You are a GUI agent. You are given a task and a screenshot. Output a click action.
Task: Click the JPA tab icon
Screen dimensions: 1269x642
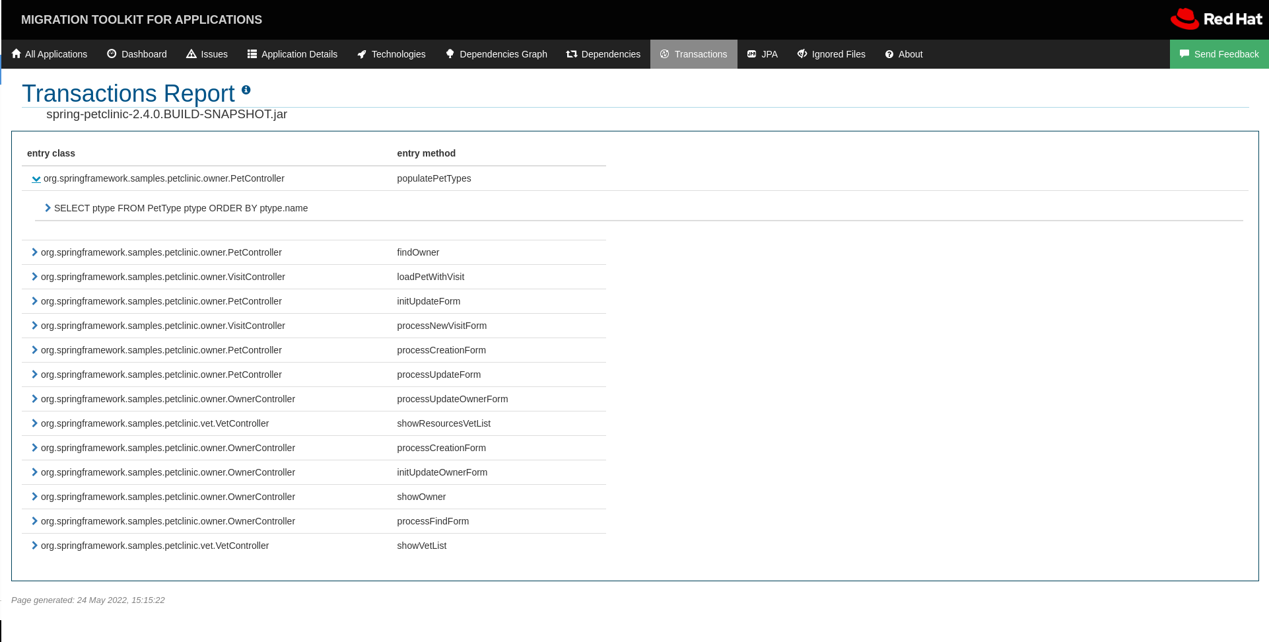pyautogui.click(x=750, y=54)
